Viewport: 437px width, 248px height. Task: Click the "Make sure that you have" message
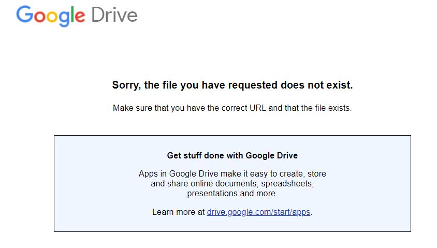coord(232,109)
